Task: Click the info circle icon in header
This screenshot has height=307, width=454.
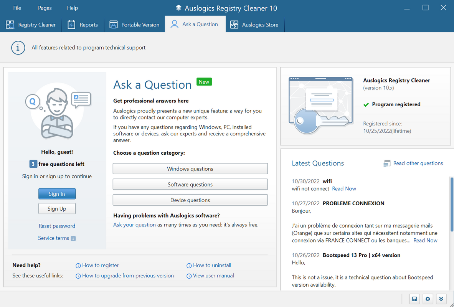Action: click(x=18, y=48)
